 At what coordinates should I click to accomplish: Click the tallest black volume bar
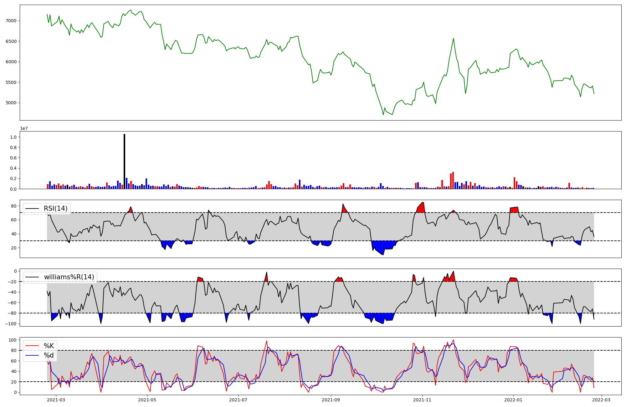(x=124, y=161)
